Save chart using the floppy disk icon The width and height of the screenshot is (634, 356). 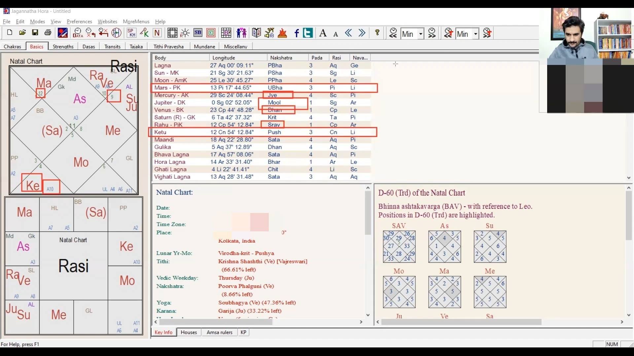(35, 33)
